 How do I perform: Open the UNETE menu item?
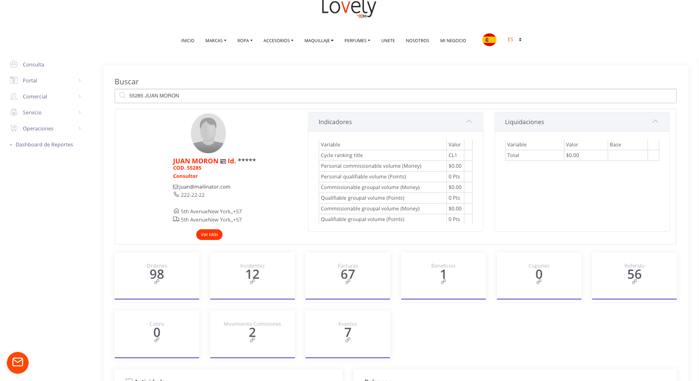coord(388,41)
